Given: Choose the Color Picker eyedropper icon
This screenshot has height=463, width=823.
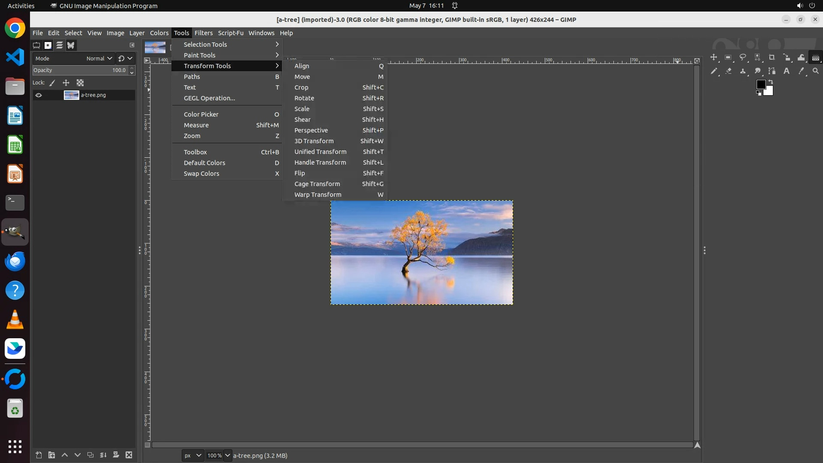Looking at the screenshot, I should (x=801, y=71).
